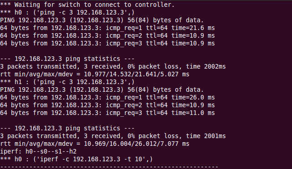Click the time=26.0 ms reply line
The height and width of the screenshot is (169, 292).
point(107,97)
